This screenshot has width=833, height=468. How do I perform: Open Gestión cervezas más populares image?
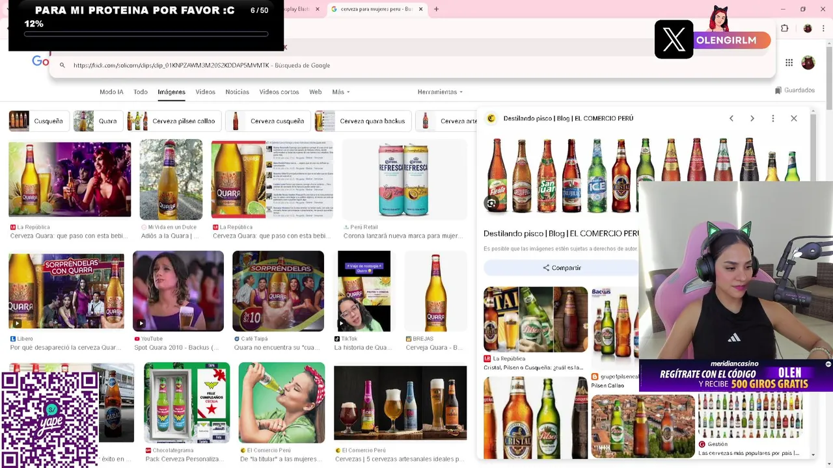[x=750, y=416]
